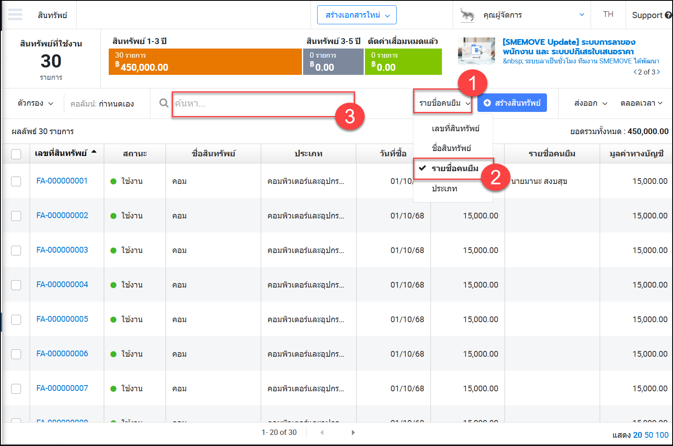Image resolution: width=673 pixels, height=446 pixels.
Task: Open the ส่งออก export dropdown
Action: pyautogui.click(x=590, y=103)
